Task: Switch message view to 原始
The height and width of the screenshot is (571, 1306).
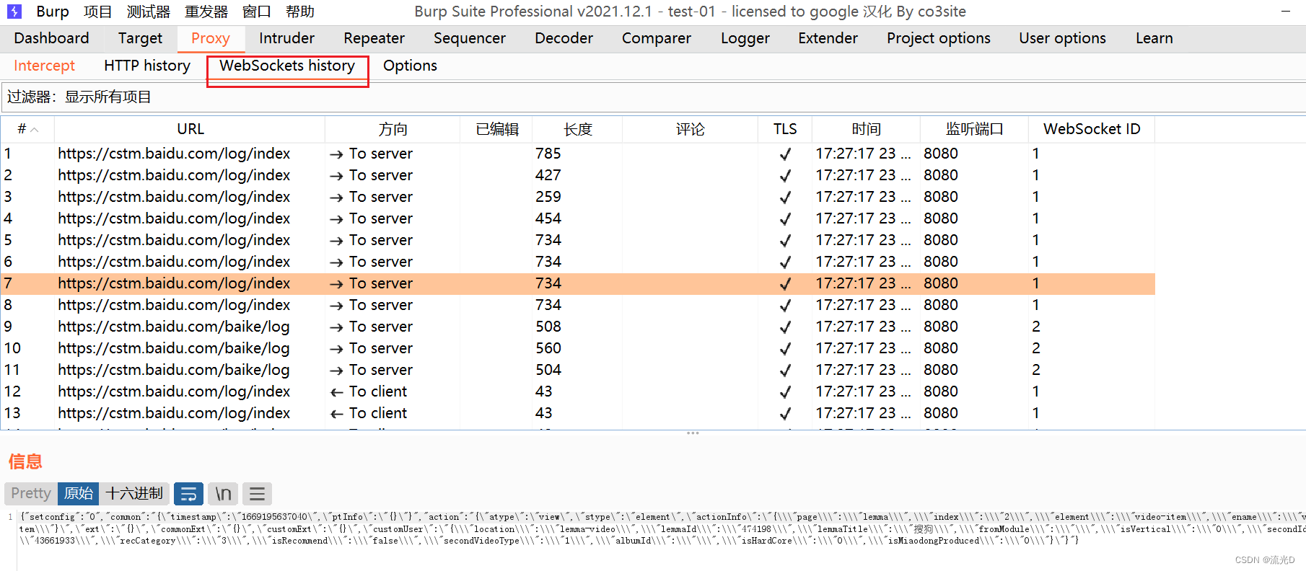Action: 78,494
